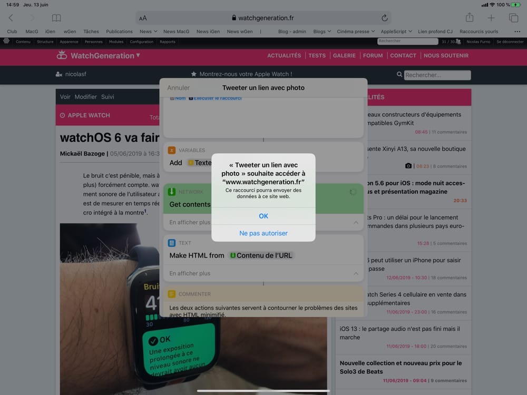527x395 pixels.
Task: Open the Voir tab of article
Action: 65,97
